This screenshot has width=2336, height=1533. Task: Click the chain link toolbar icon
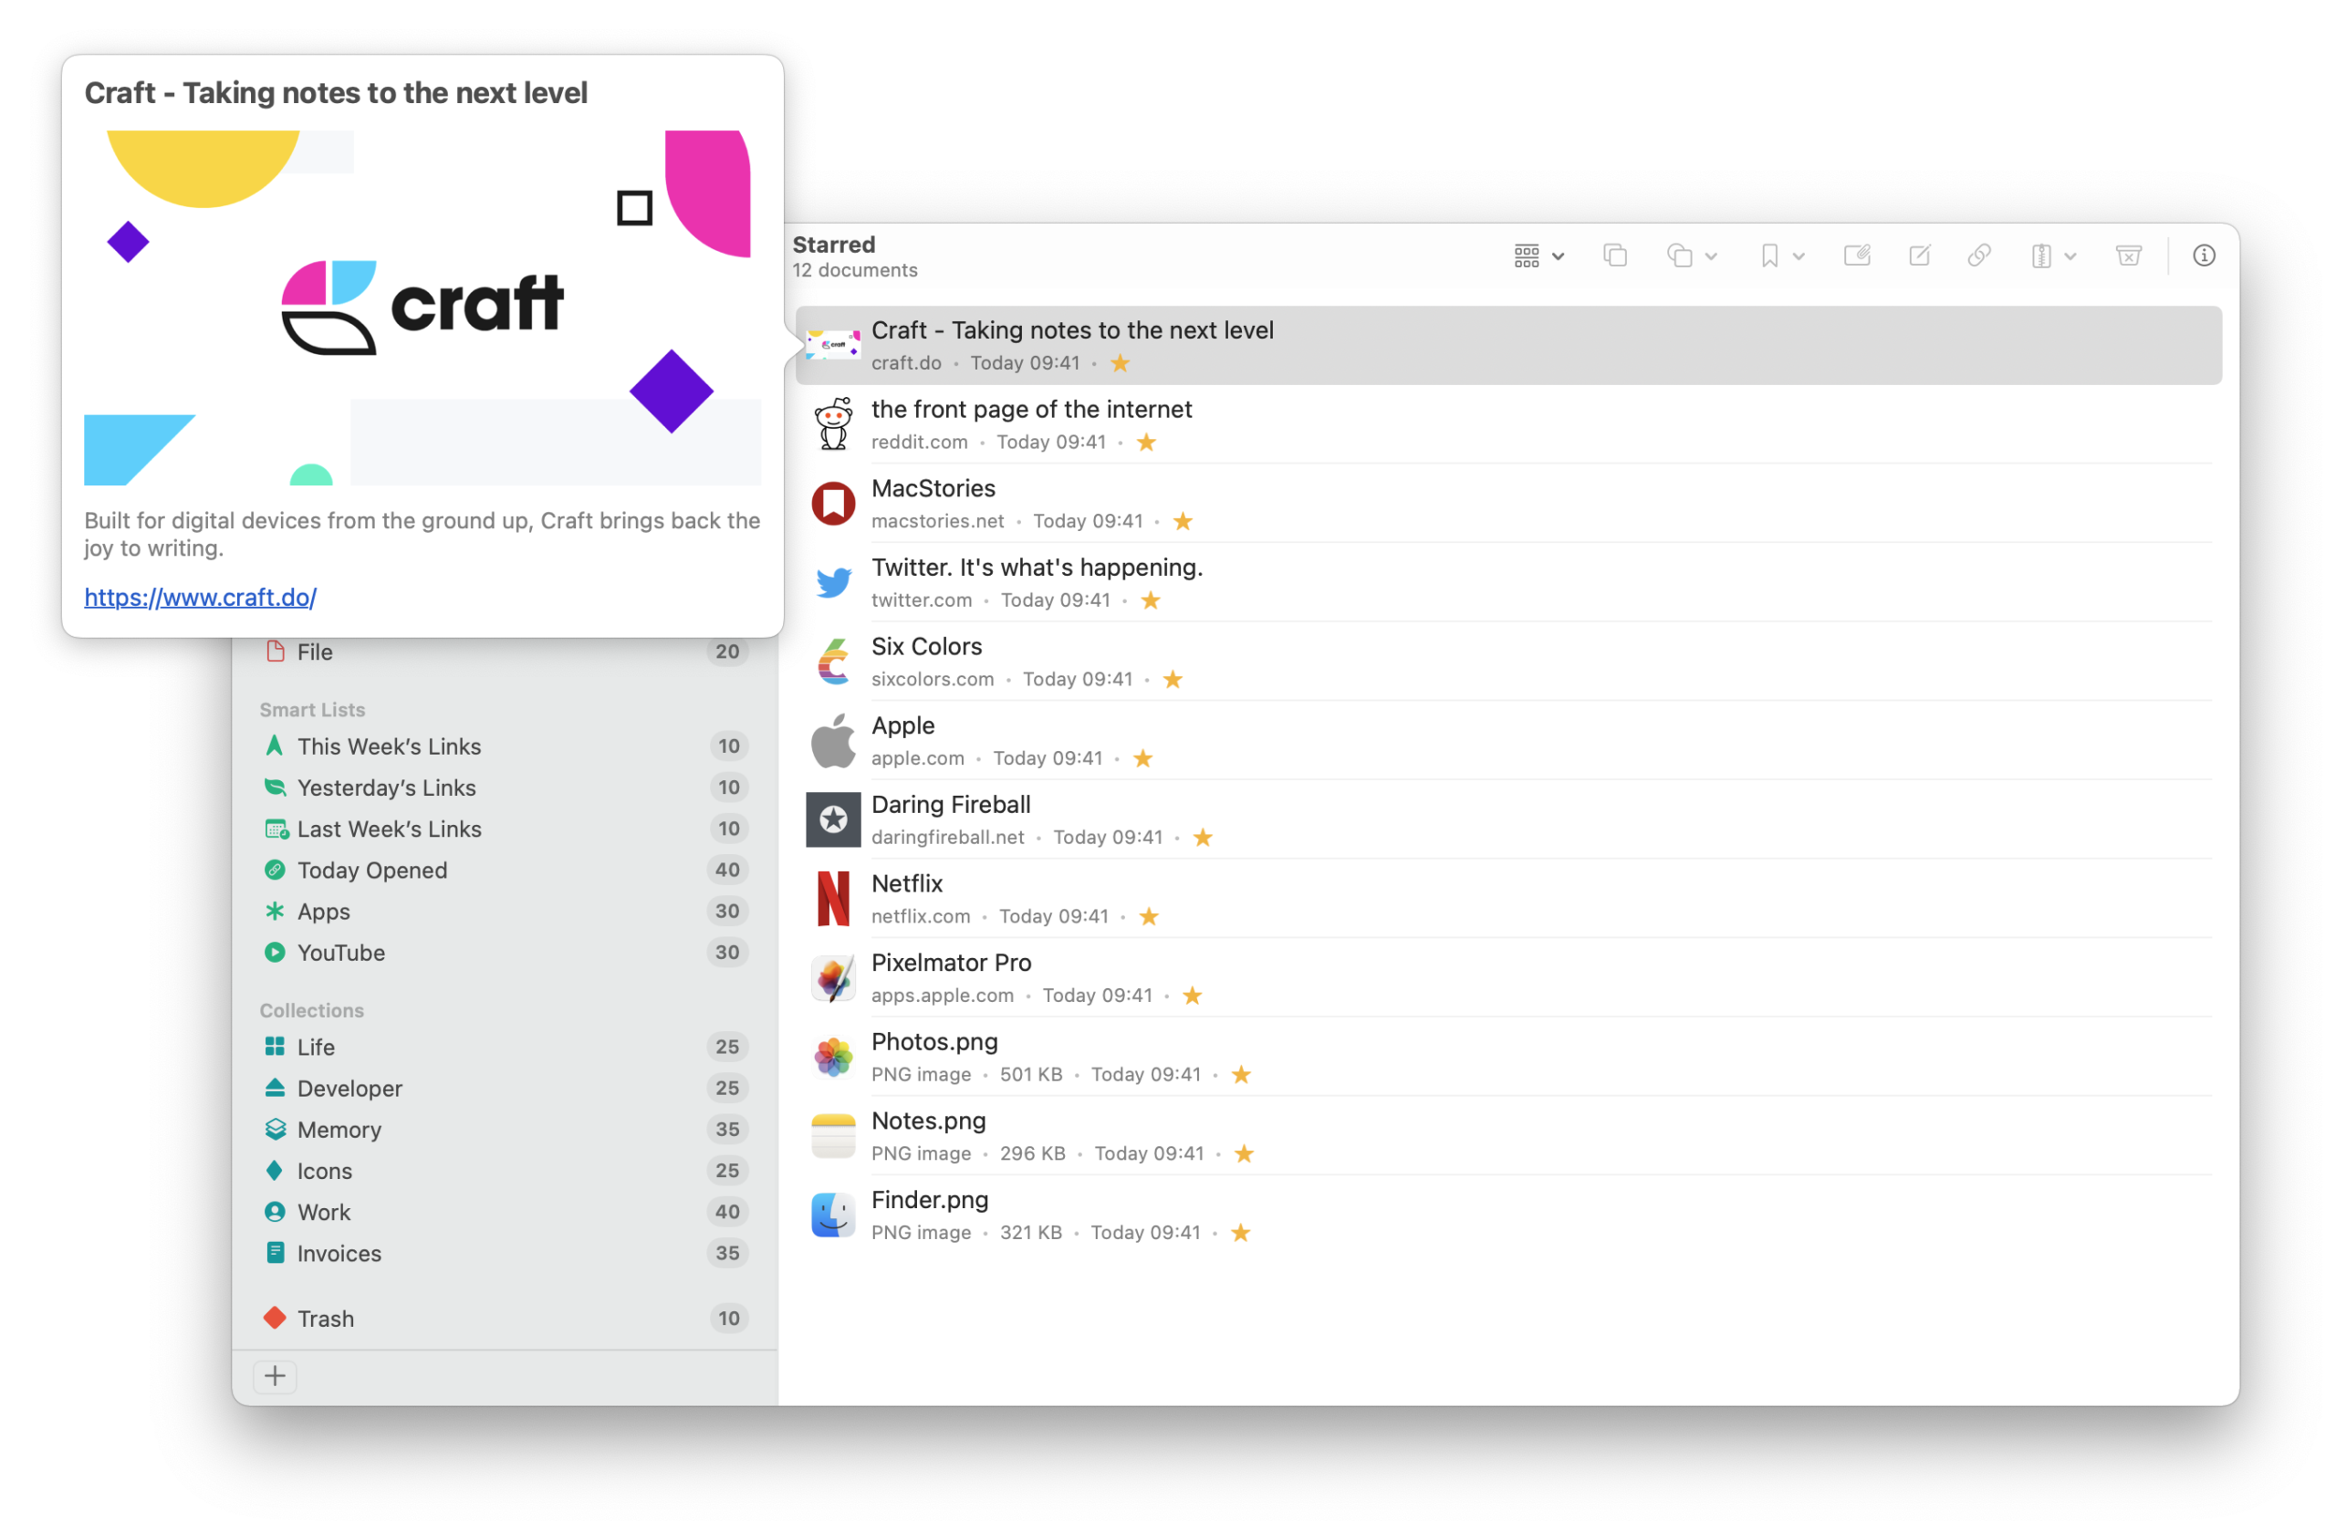point(1978,256)
